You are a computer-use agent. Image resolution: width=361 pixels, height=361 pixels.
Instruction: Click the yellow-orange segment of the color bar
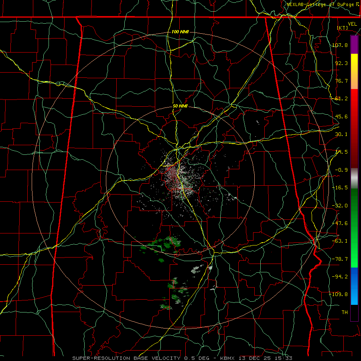coord(354,71)
